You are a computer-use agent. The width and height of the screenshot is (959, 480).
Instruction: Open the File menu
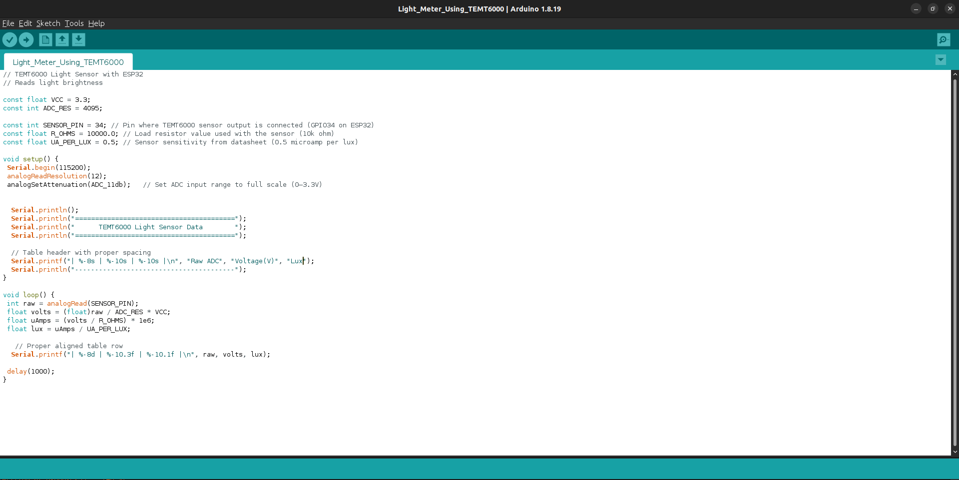click(8, 23)
